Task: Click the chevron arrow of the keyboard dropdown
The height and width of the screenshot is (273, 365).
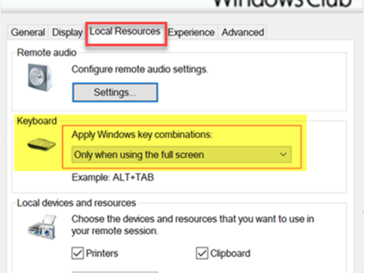Action: click(283, 155)
